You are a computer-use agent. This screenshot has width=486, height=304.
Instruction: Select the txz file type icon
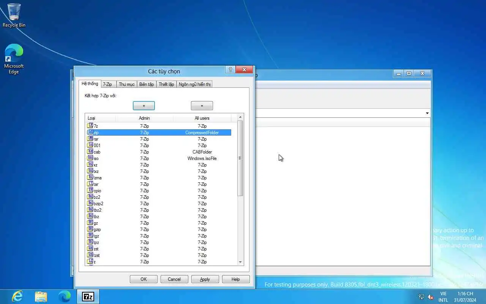pos(90,171)
